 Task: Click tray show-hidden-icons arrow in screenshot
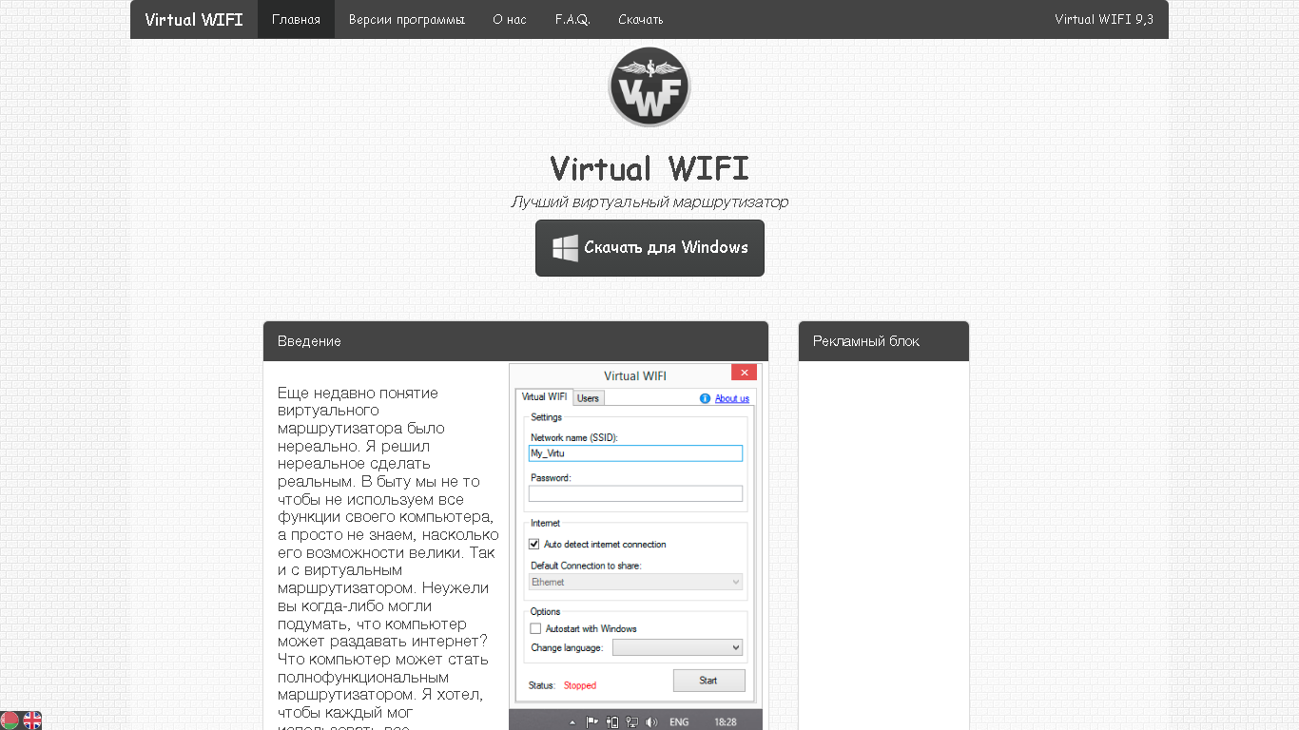[x=572, y=721]
